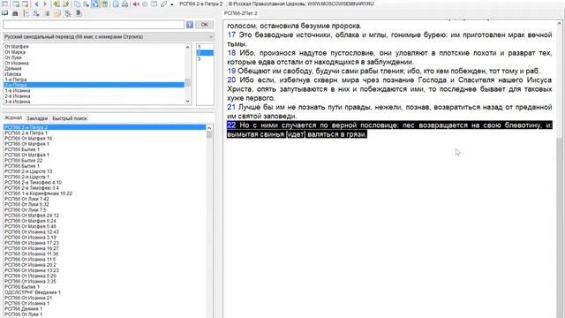The height and width of the screenshot is (318, 565).
Task: Click verse number 21 in the text
Action: point(231,107)
